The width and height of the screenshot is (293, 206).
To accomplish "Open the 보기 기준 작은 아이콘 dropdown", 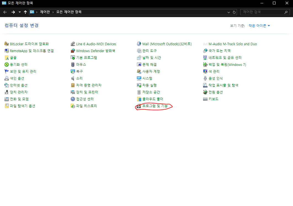I will [259, 26].
